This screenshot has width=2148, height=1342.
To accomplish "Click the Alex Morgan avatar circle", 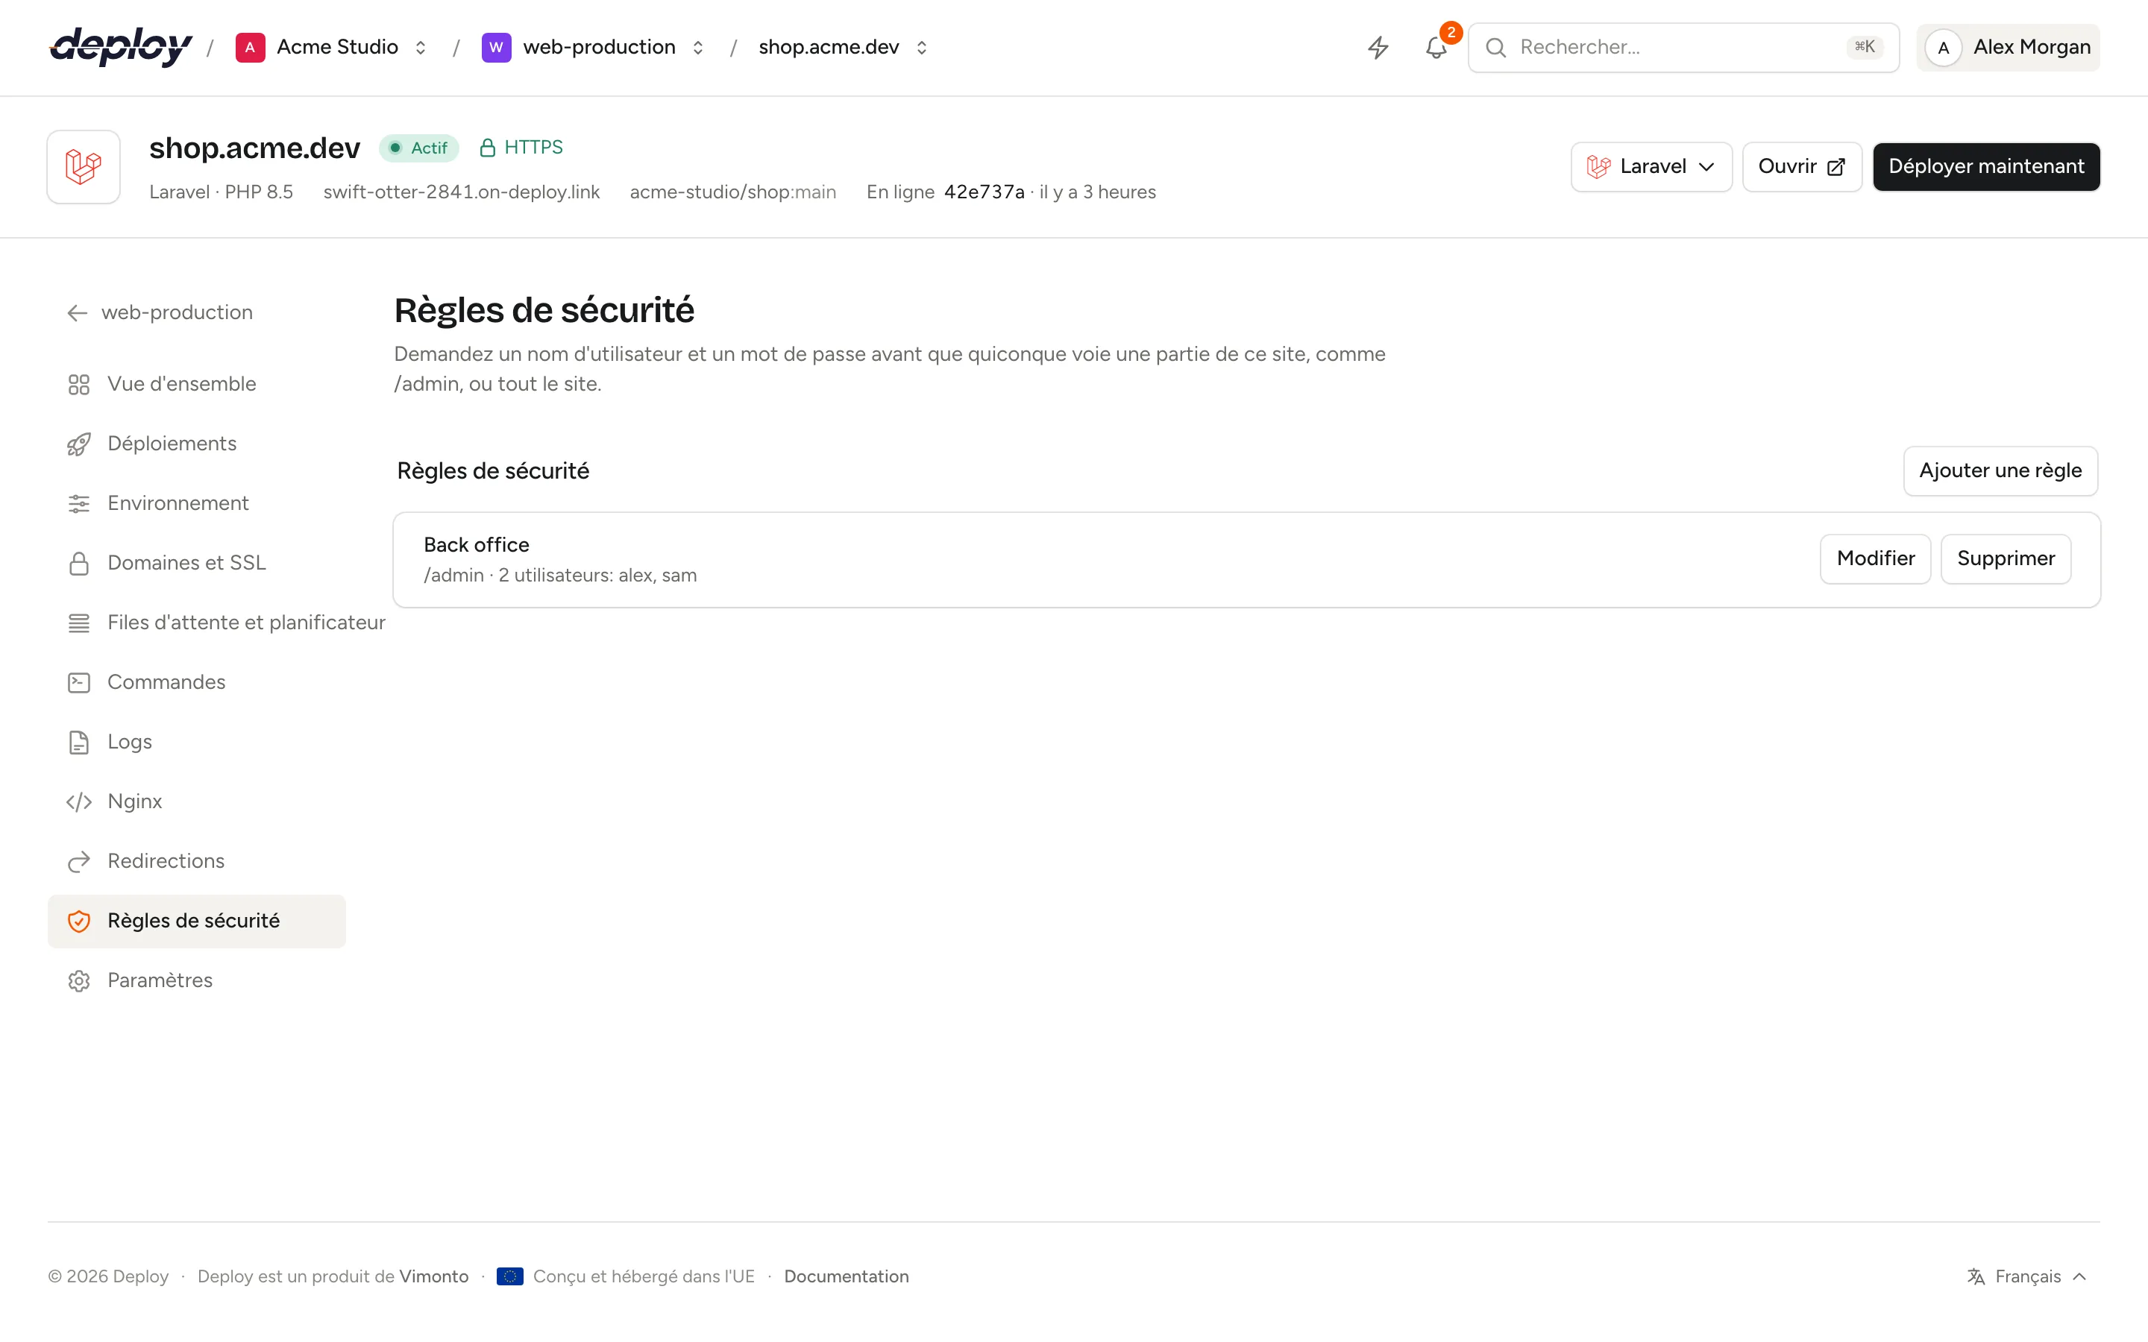I will tap(1943, 48).
